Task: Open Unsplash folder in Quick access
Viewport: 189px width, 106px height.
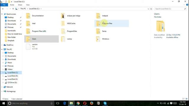Action: point(11,41)
